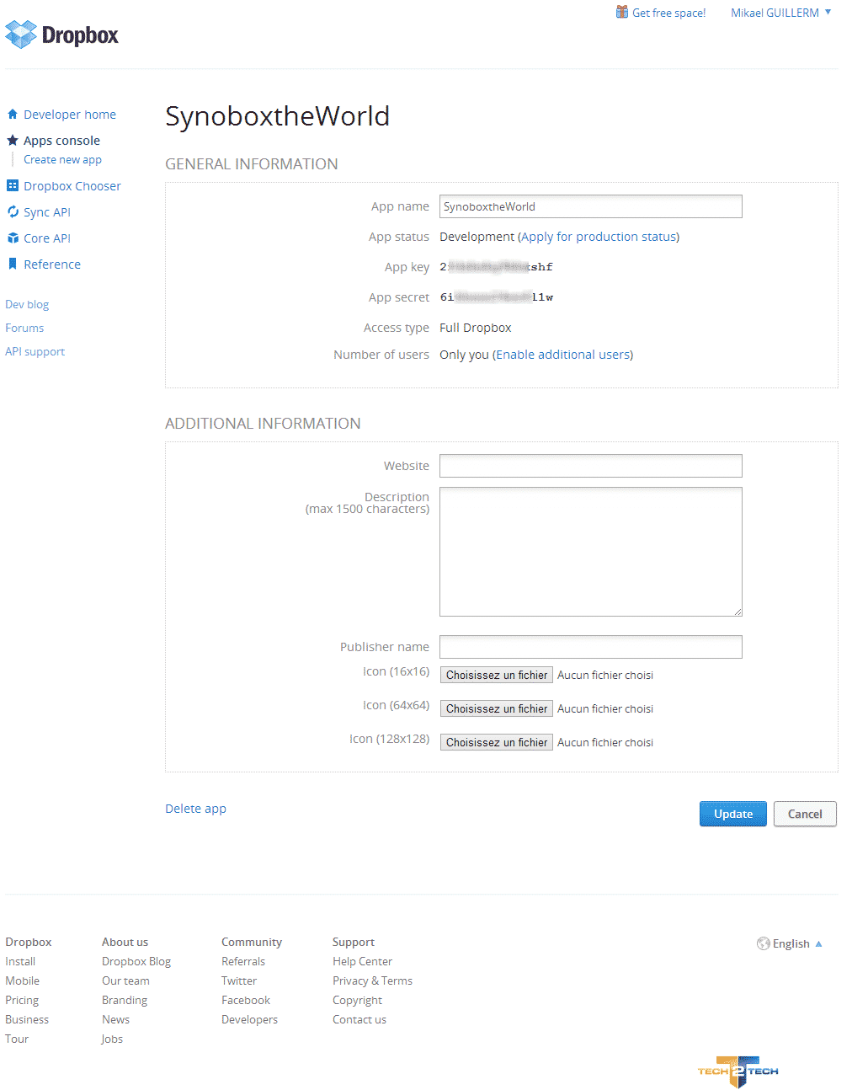
Task: Select Create new app sidebar link
Action: coord(62,160)
